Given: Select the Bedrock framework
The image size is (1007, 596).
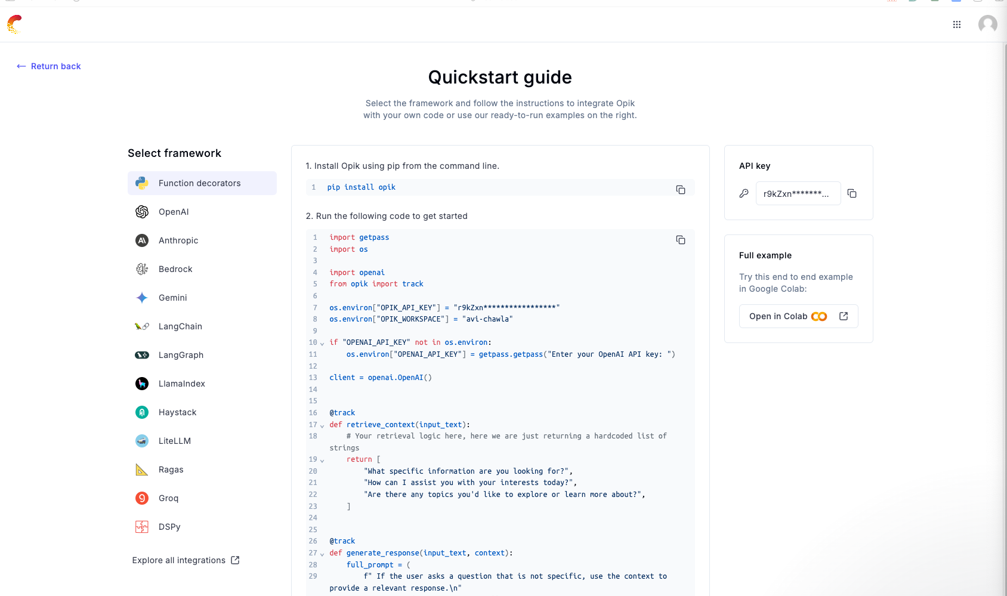Looking at the screenshot, I should point(202,269).
